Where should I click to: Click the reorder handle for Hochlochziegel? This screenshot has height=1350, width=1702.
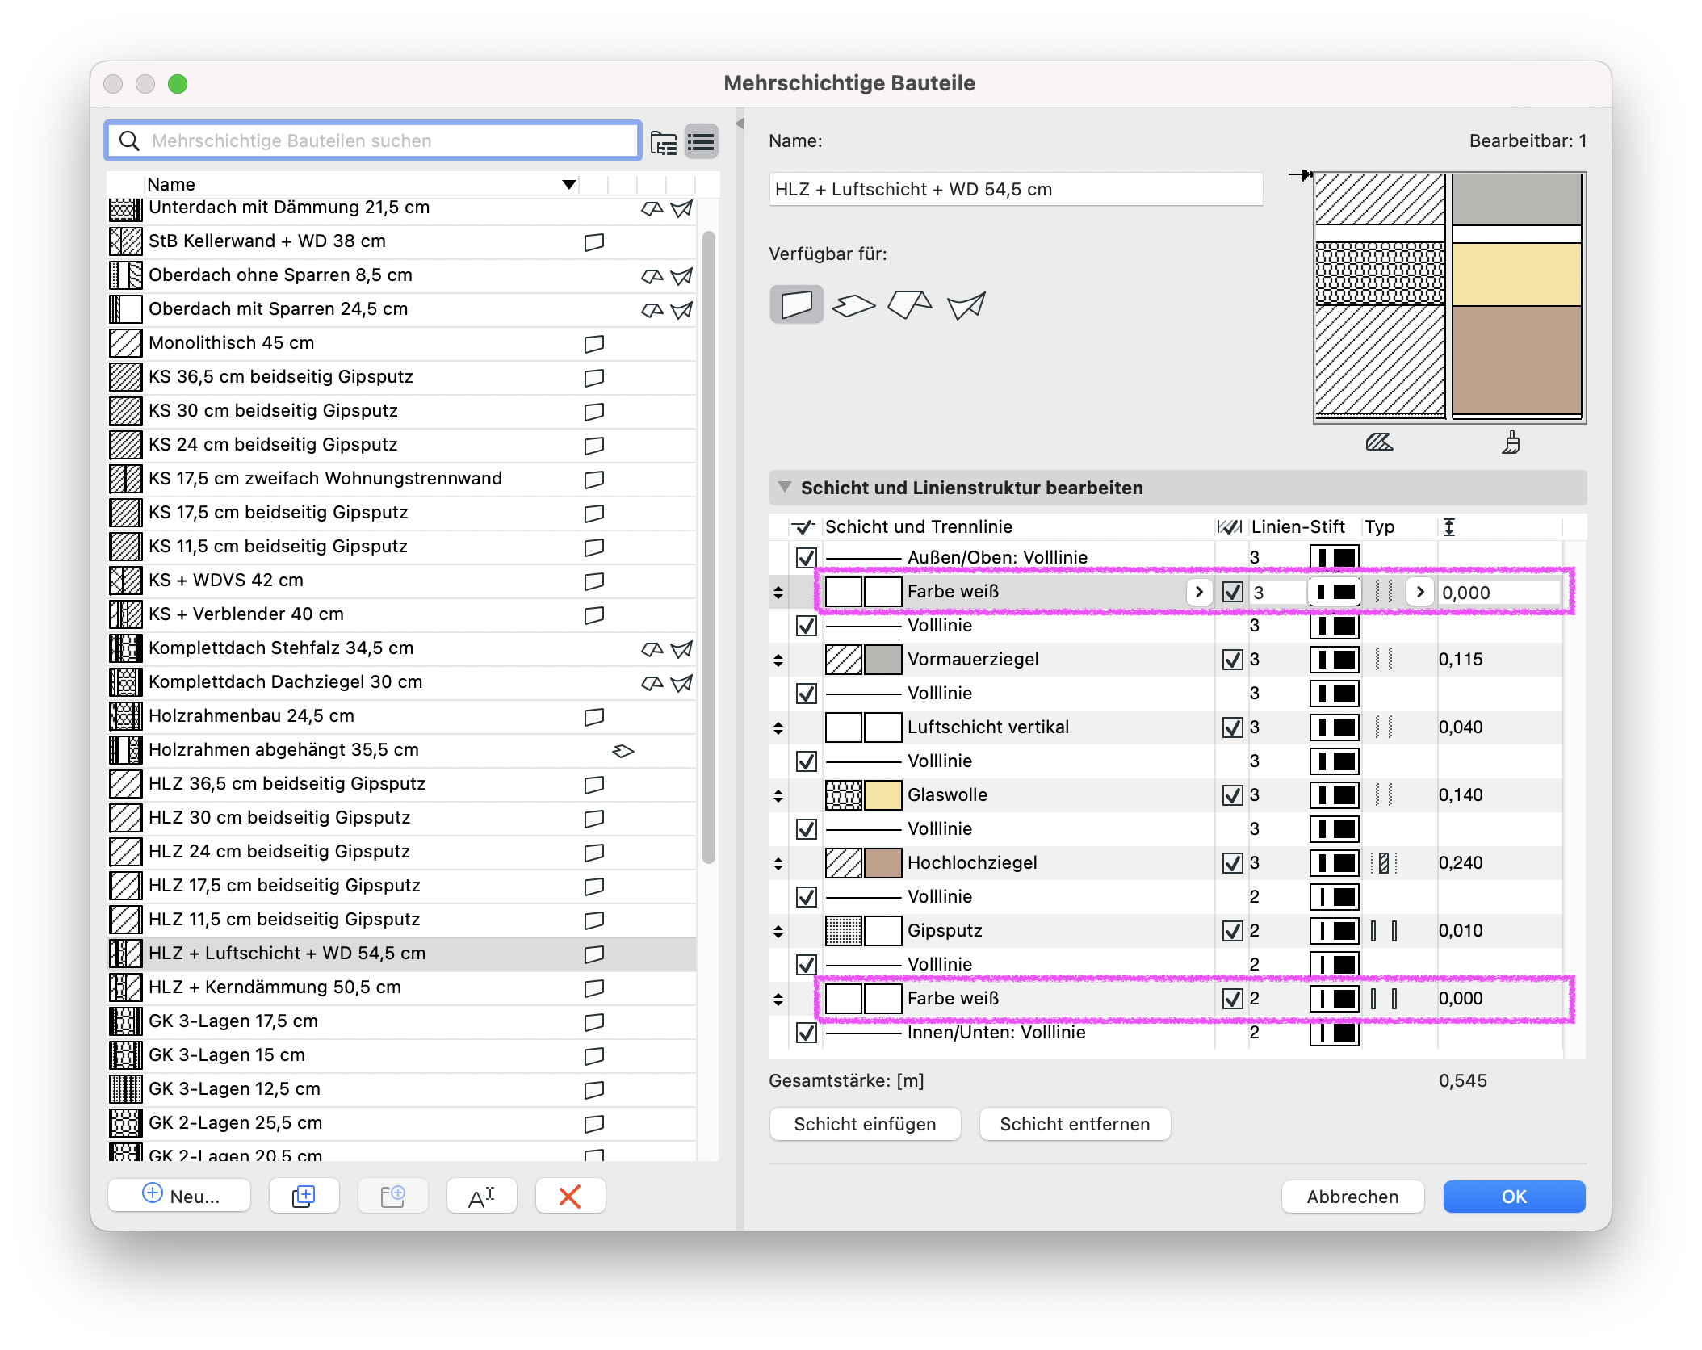(778, 863)
